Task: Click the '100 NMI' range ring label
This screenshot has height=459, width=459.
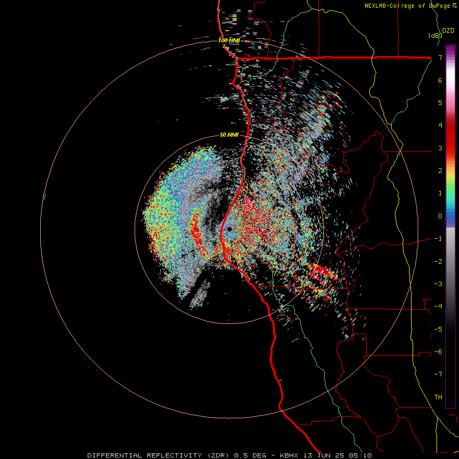Action: [229, 40]
